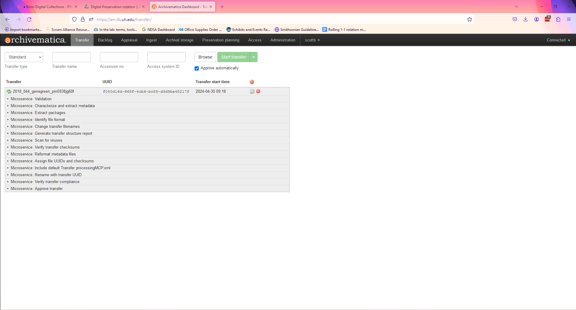Close the Digital Preservation rotation tab
Image resolution: width=576 pixels, height=310 pixels.
(x=143, y=7)
